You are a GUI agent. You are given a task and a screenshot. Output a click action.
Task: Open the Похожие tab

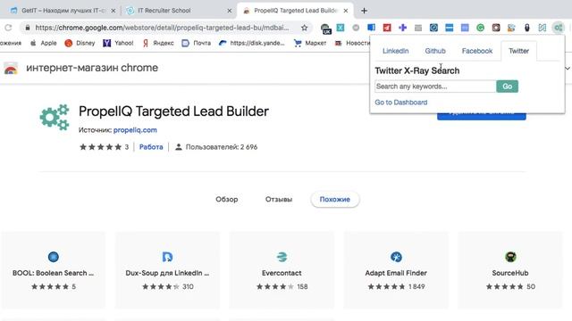click(x=335, y=200)
